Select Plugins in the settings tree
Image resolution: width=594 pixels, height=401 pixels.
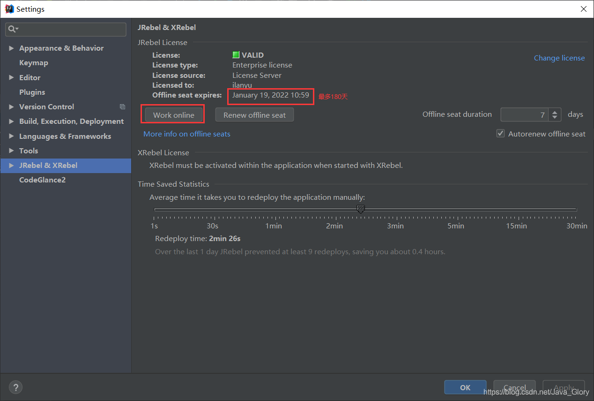32,92
